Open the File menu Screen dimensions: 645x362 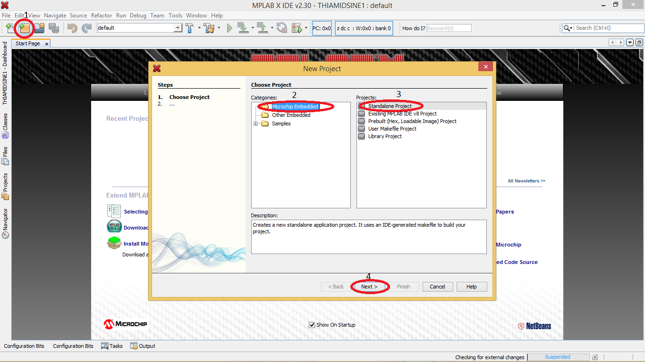point(6,16)
